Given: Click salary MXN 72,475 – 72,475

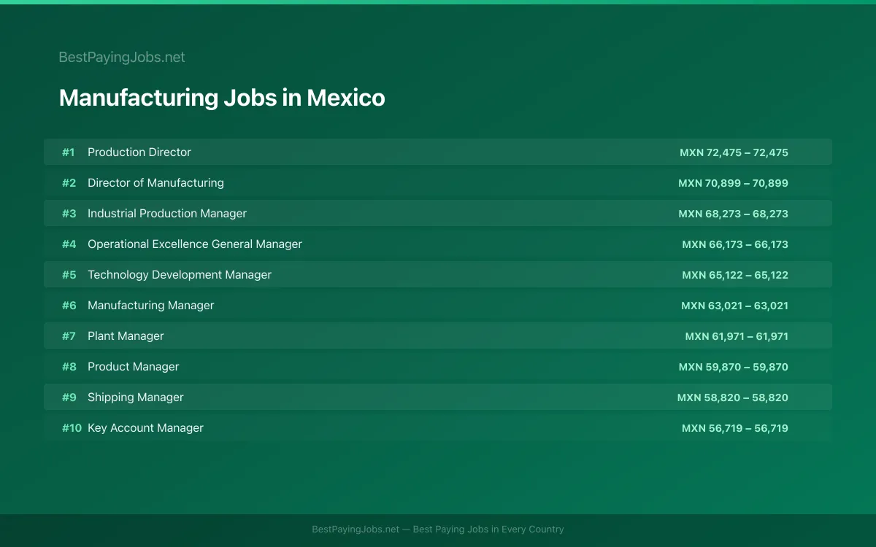Looking at the screenshot, I should [x=734, y=152].
